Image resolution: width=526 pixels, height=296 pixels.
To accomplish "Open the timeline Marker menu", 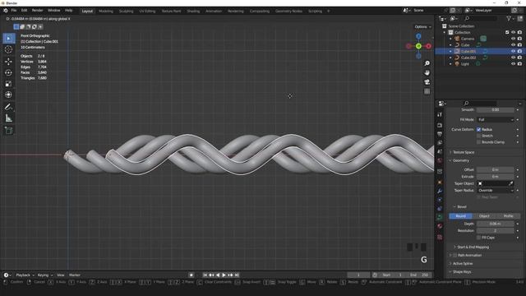I will [75, 275].
